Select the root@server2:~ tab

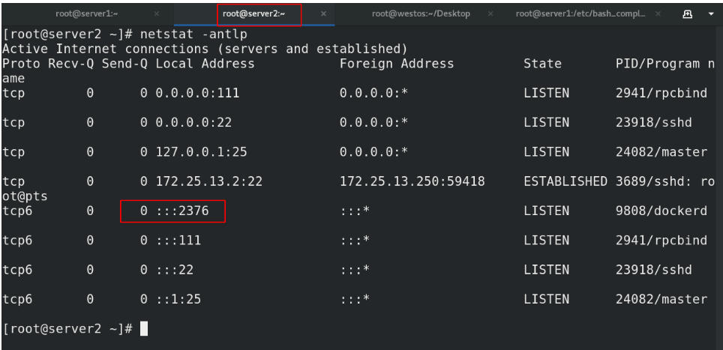click(x=254, y=13)
